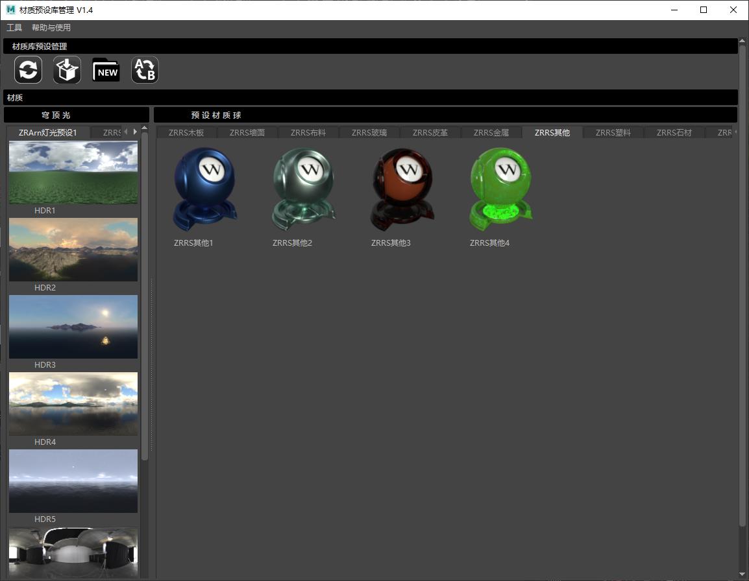Screen dimensions: 749x581
Task: Click the NEW folder icon
Action: (x=106, y=70)
